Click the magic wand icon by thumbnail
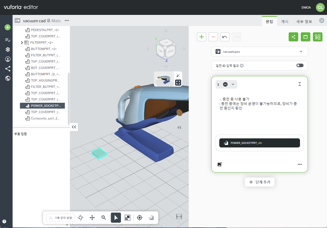The height and width of the screenshot is (228, 327). click(x=178, y=75)
